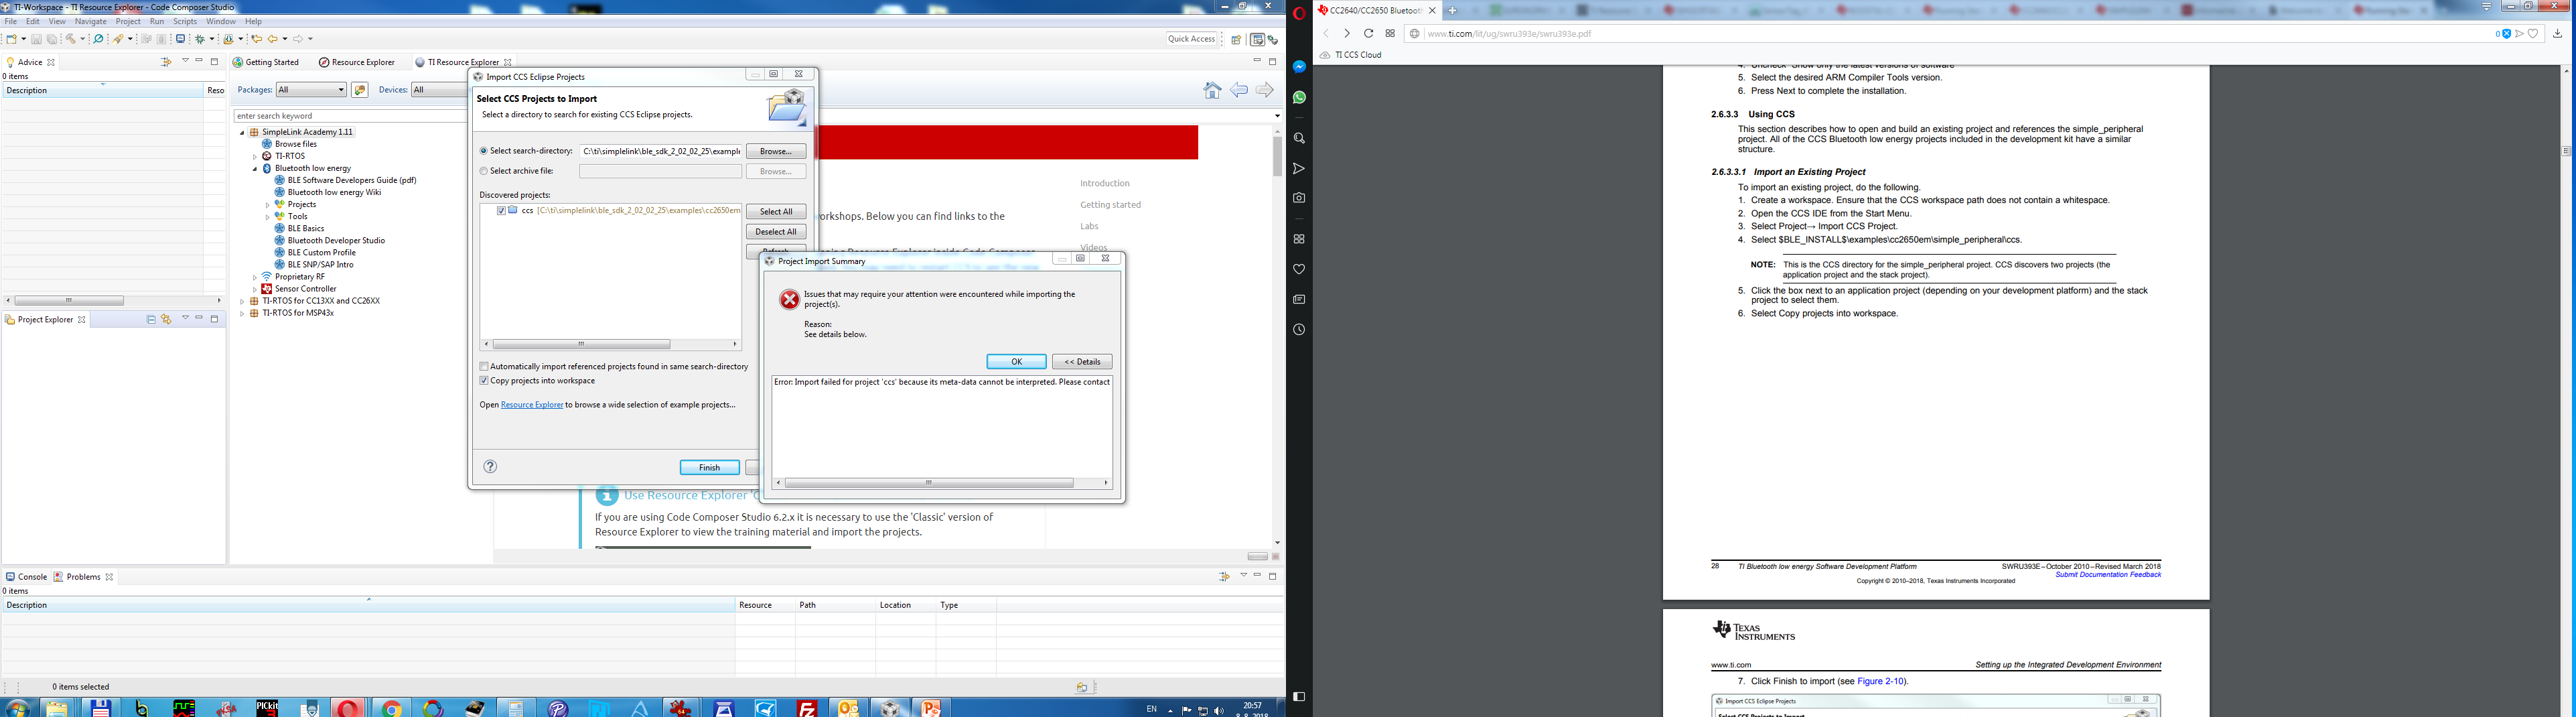Open the Scripts menu
2576x717 pixels.
click(x=185, y=21)
